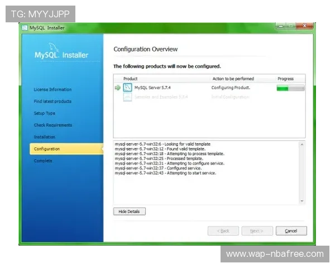Click the log scrollbar up arrow
Viewport: 335px width, 268px height.
(302, 145)
